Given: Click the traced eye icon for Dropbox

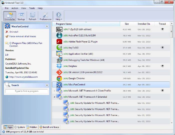Looking at the screenshot, I should point(162,66).
